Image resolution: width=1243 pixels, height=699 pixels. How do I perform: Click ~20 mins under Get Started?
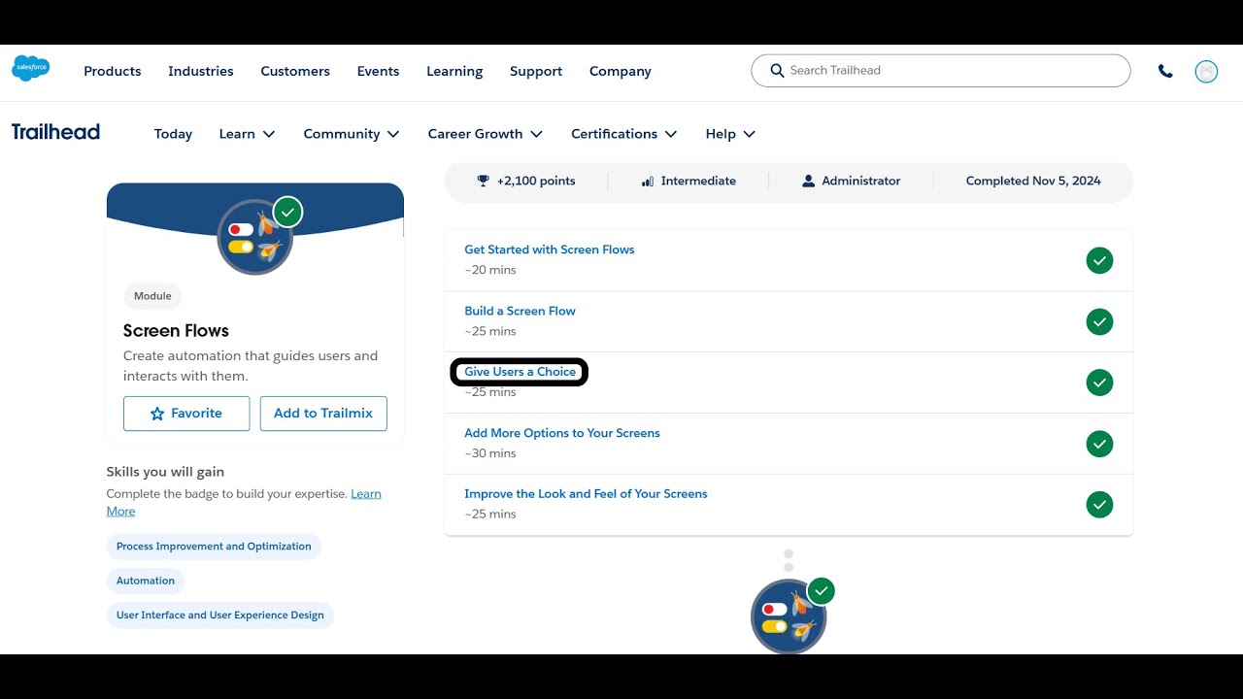pos(490,270)
